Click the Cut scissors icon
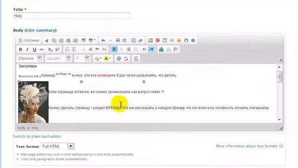This screenshot has width=298, height=168. tap(47, 41)
